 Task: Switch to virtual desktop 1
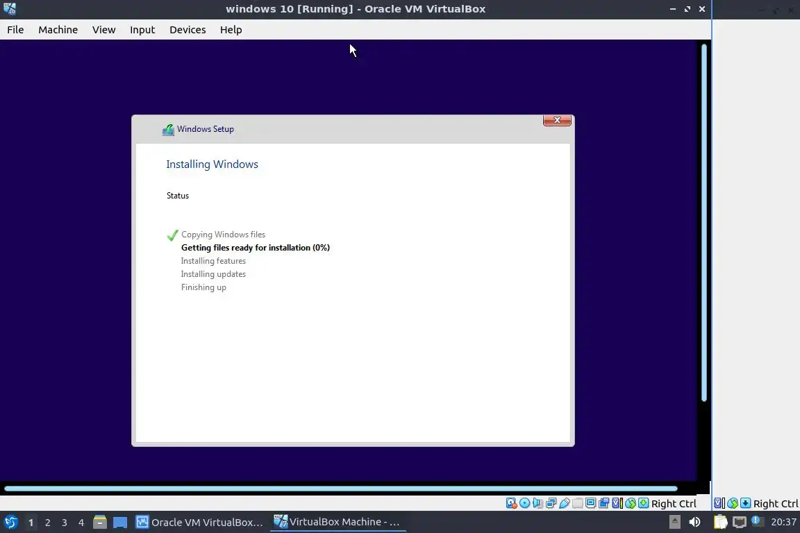31,523
